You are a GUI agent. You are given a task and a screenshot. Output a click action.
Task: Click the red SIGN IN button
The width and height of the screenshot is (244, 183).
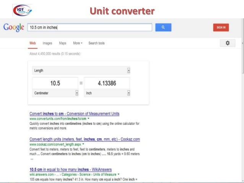tap(221, 28)
